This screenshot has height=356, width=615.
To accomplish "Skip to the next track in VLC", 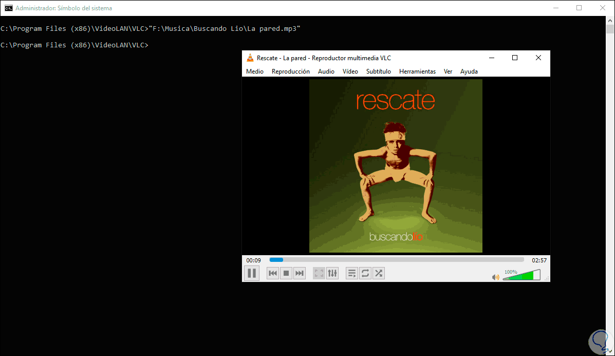I will coord(300,273).
